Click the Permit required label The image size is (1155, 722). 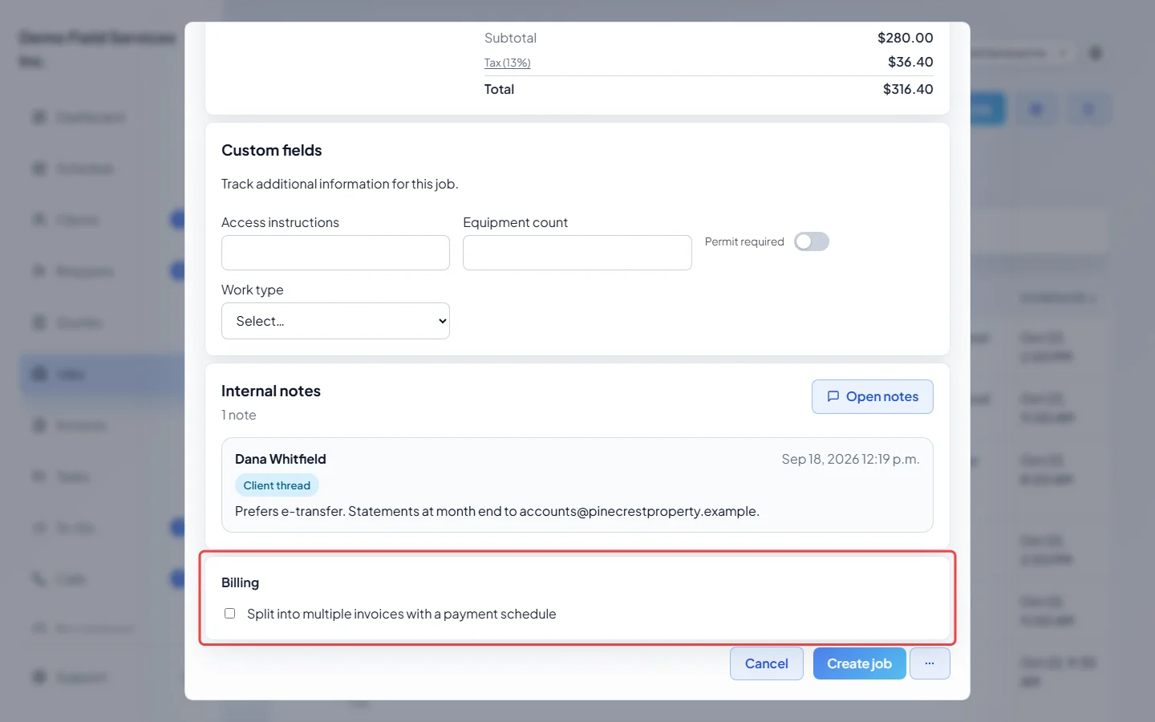click(744, 241)
